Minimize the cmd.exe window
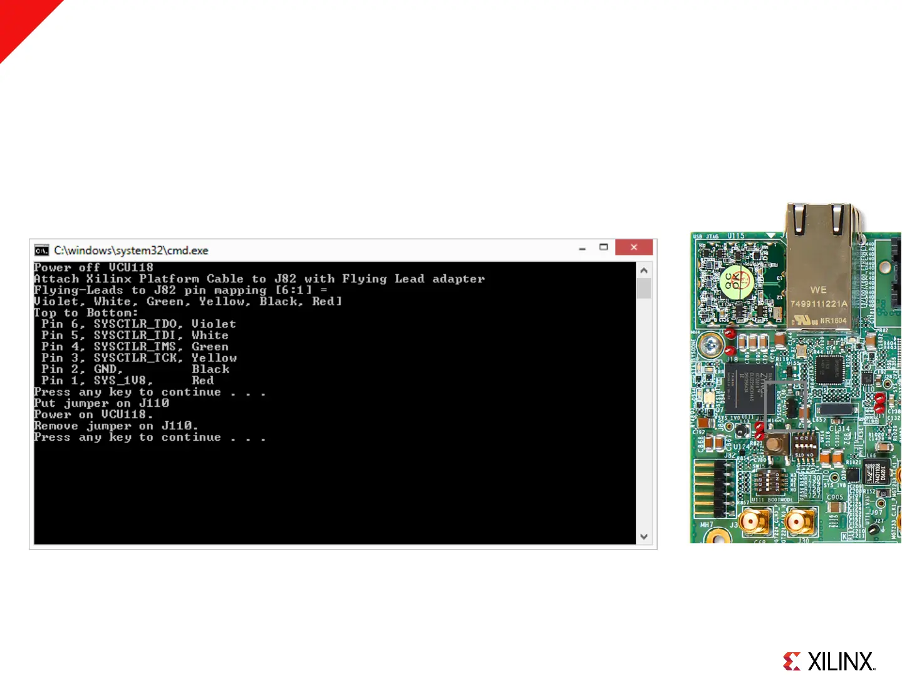 pyautogui.click(x=583, y=248)
